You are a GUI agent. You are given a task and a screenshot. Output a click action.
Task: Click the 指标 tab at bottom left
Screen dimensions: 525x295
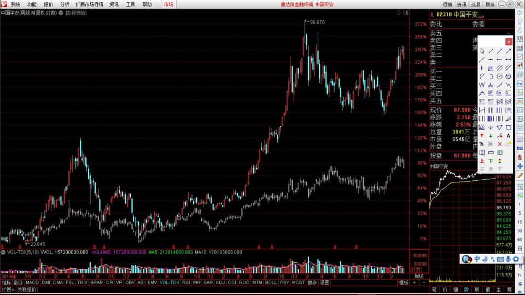click(7, 282)
